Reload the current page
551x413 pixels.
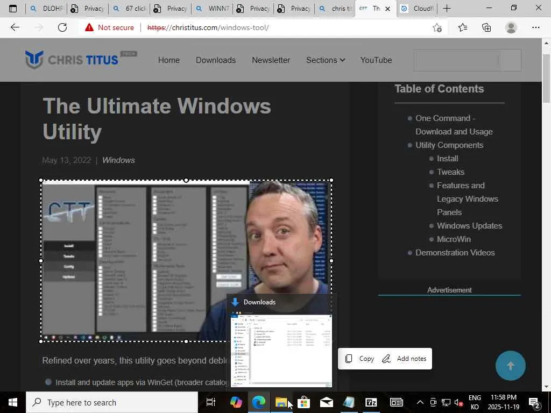tap(62, 27)
